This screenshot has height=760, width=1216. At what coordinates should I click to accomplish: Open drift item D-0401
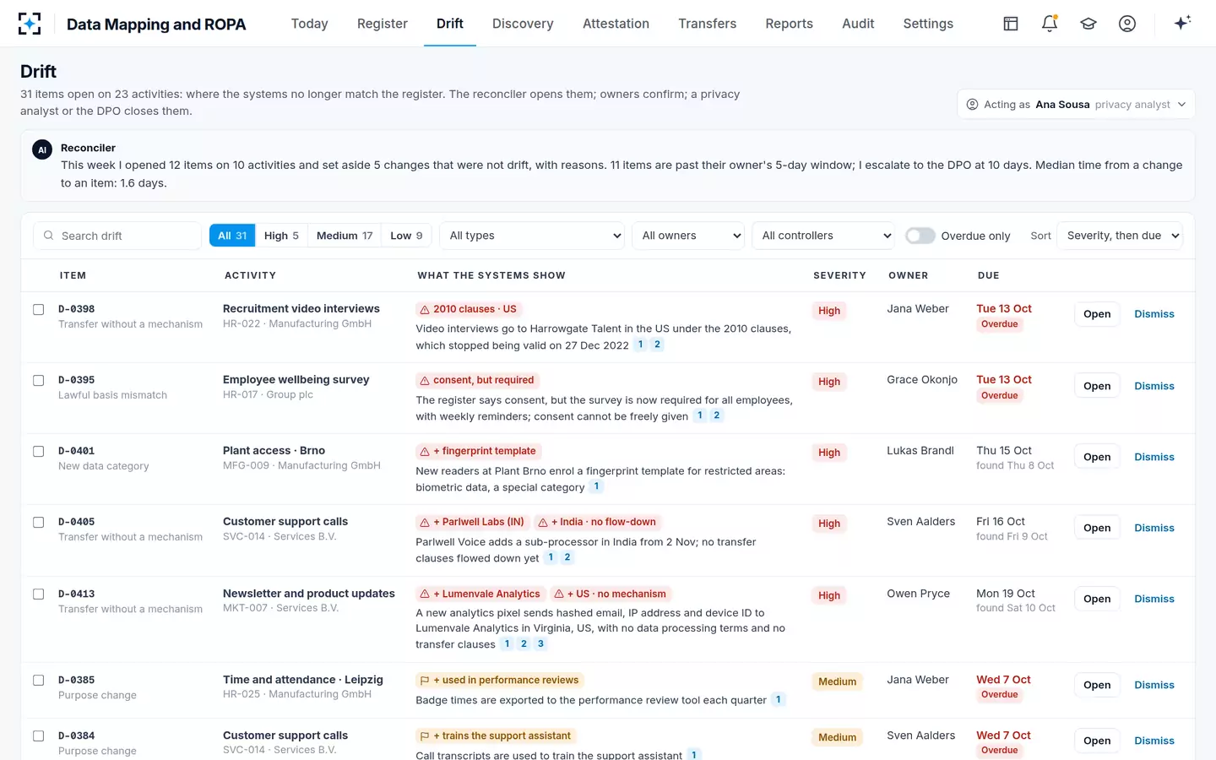(1097, 457)
